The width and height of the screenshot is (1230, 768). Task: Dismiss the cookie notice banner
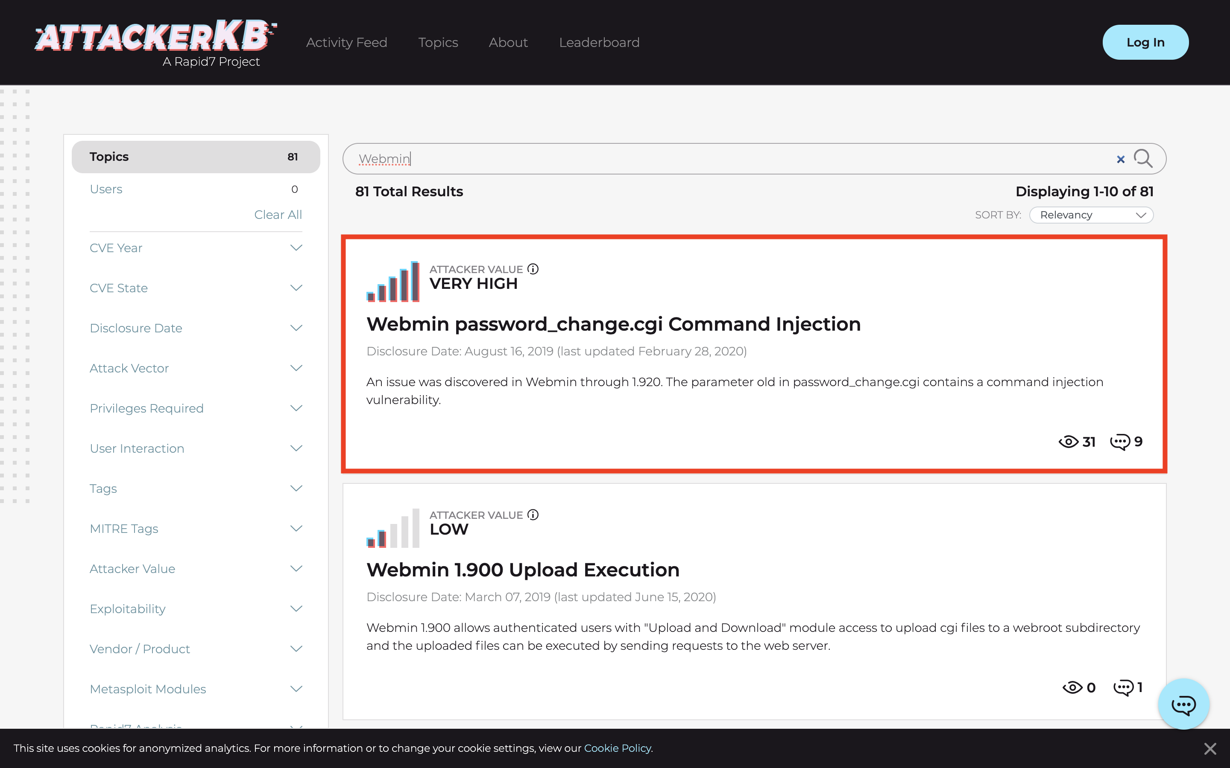point(1209,748)
